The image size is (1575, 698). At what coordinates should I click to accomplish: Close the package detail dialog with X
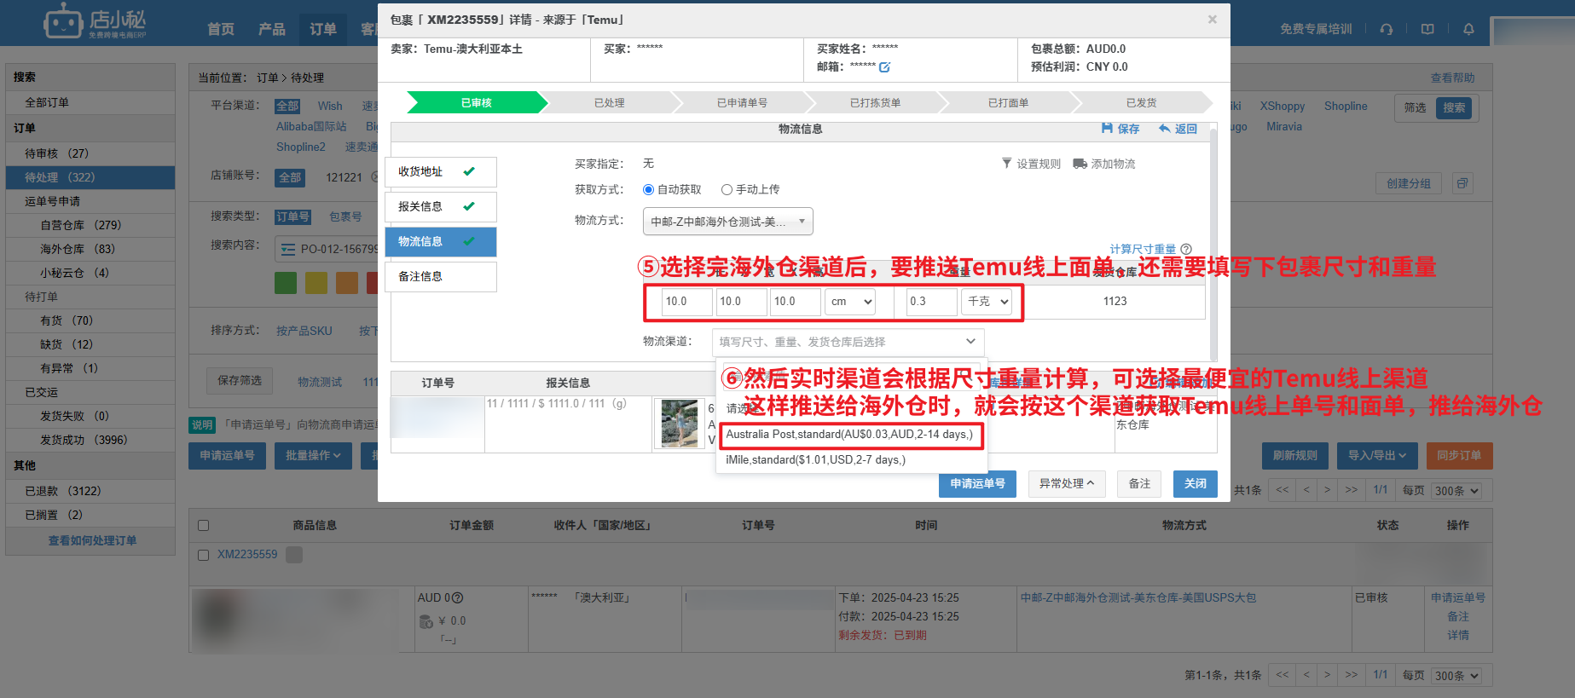pyautogui.click(x=1212, y=19)
